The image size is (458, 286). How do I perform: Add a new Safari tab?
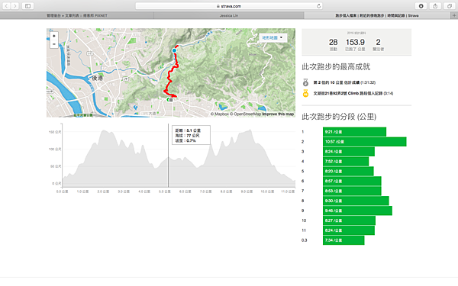(454, 15)
